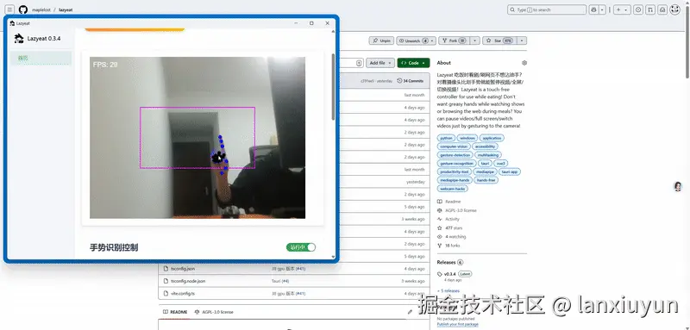Click the Lazyeat 0.3.4 logo icon
This screenshot has width=690, height=330.
19,39
